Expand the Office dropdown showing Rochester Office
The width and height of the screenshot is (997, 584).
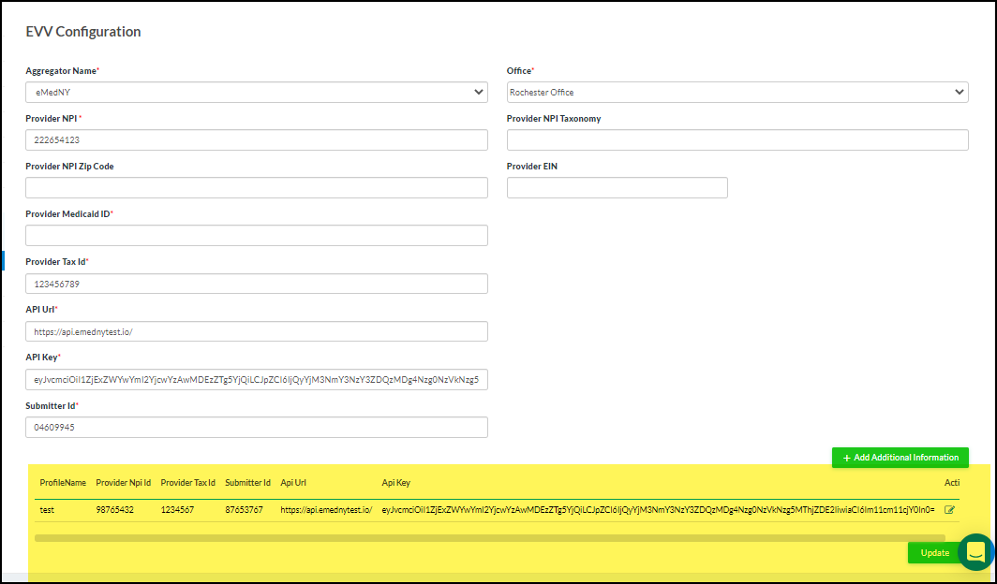click(x=737, y=92)
